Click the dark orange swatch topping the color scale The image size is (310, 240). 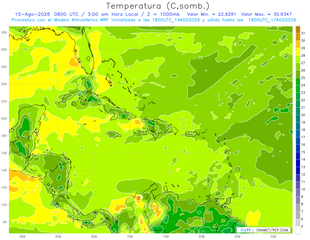(x=298, y=30)
